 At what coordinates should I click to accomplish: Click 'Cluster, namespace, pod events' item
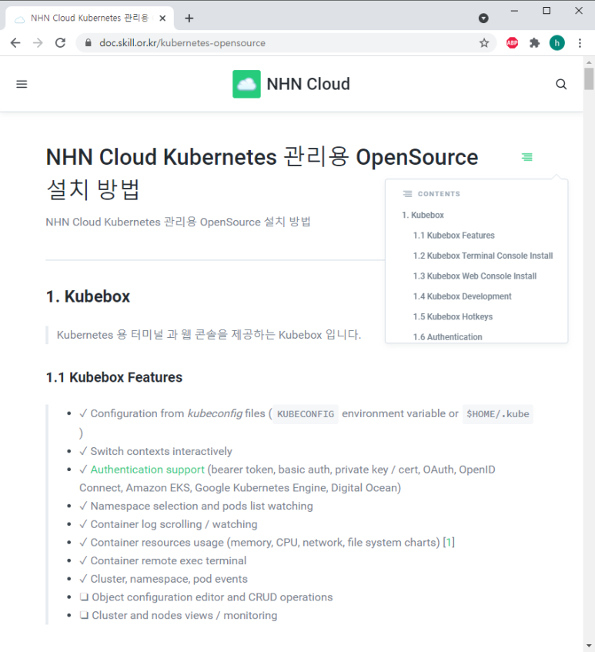click(169, 579)
